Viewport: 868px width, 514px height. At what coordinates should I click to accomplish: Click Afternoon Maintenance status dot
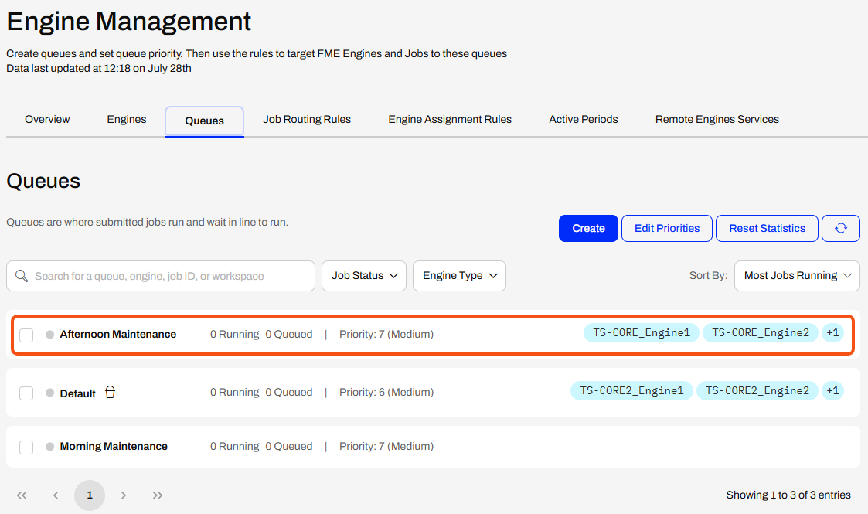coord(49,334)
